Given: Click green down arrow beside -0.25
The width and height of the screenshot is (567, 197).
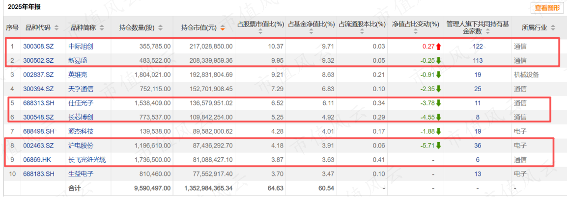Looking at the screenshot, I should 439,61.
